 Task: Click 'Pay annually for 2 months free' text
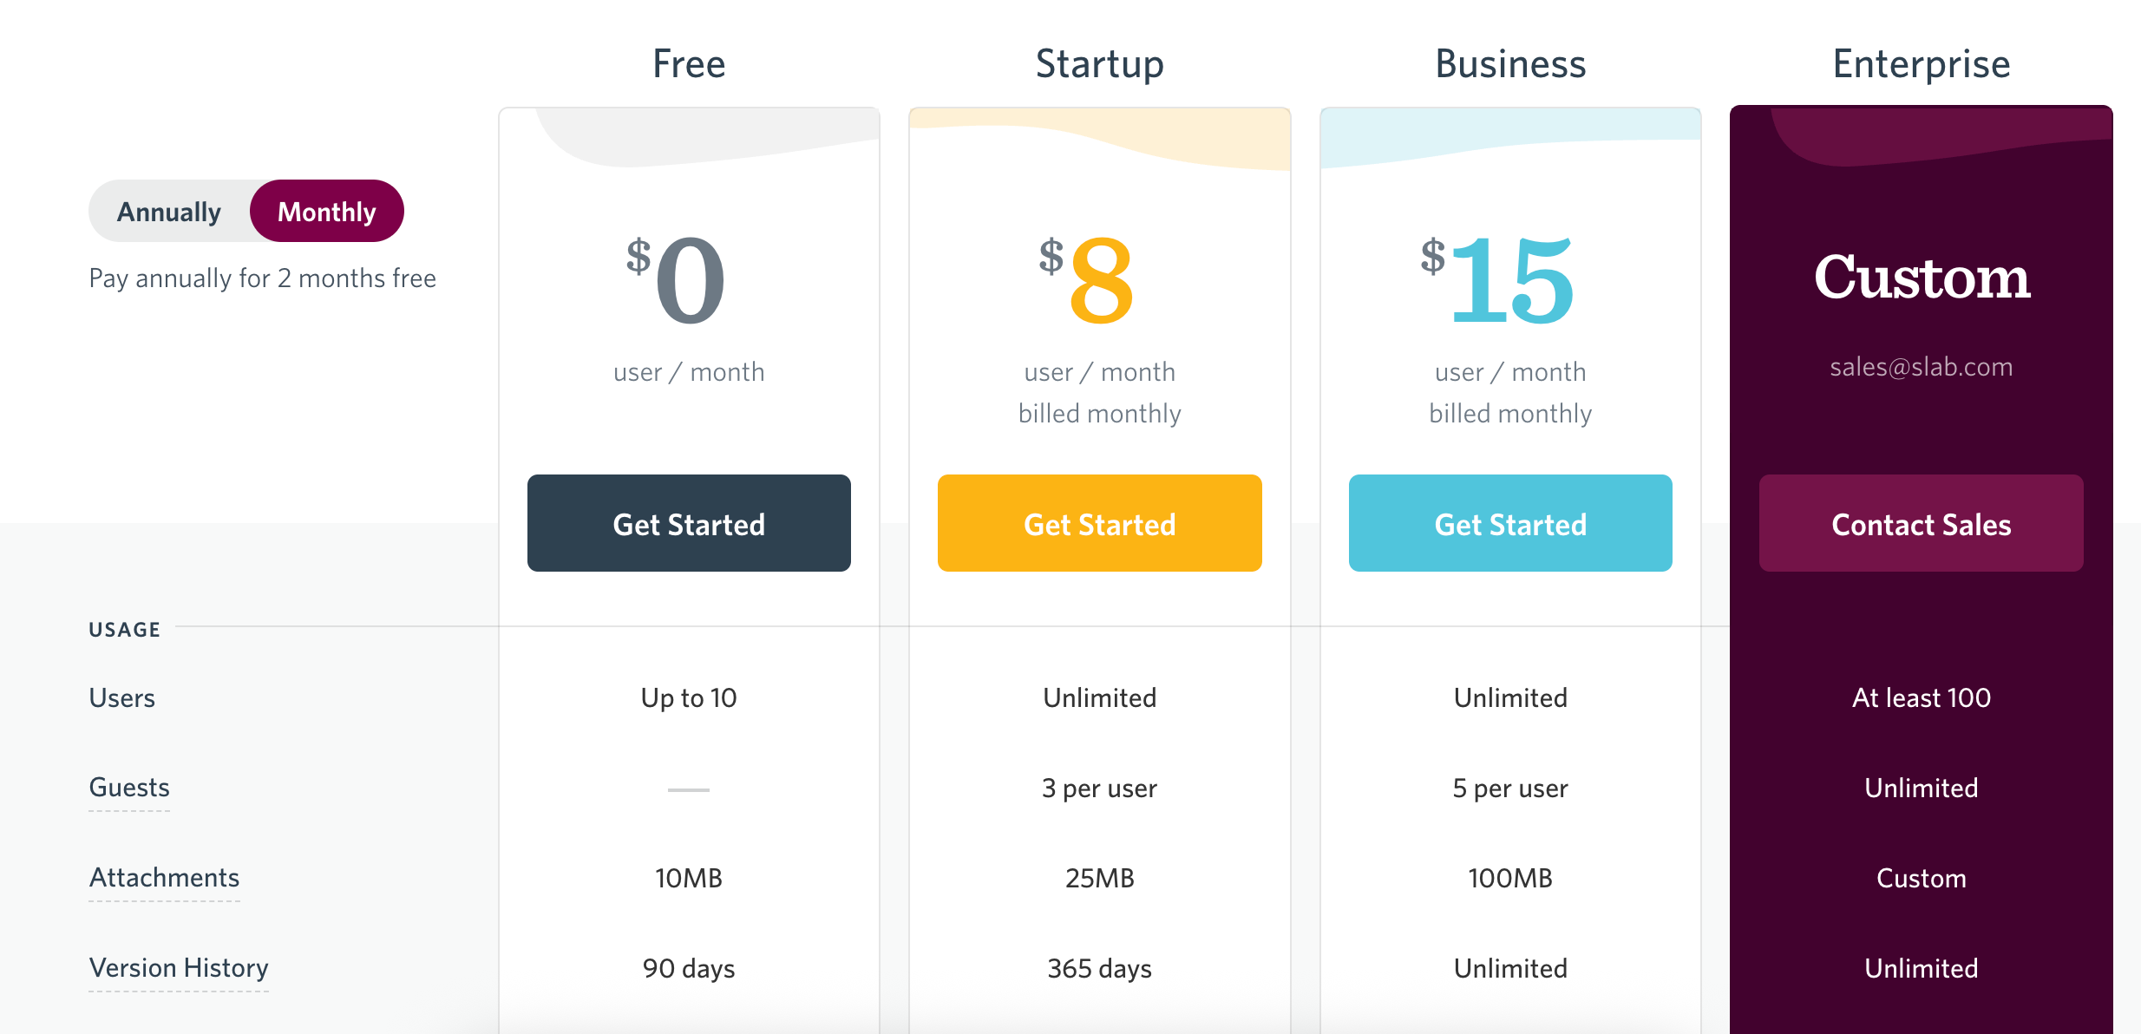coord(262,278)
